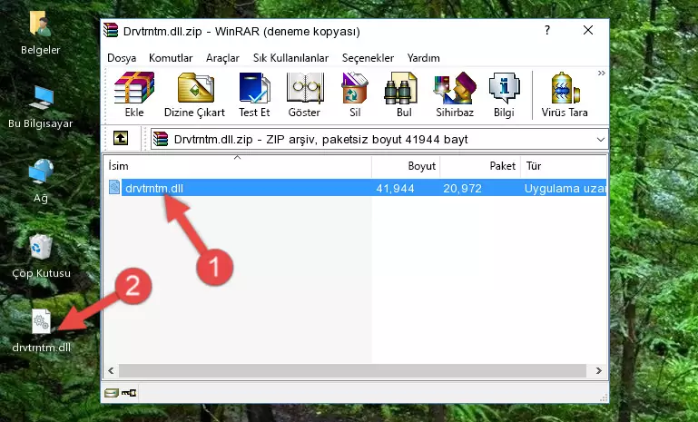Open the Sık Kullanılanlar menu
The width and height of the screenshot is (698, 422).
tap(290, 58)
